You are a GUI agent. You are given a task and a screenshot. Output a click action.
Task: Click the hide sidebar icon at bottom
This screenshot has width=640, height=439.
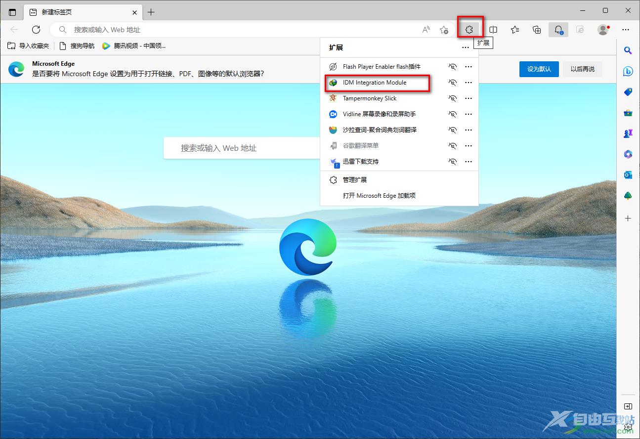pyautogui.click(x=628, y=406)
